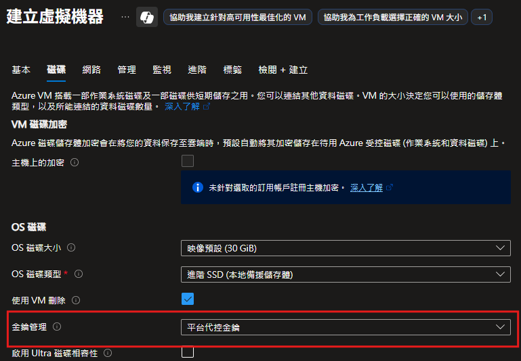The image size is (521, 361).
Task: Click external link icon after first 深入了解
Action: point(207,106)
